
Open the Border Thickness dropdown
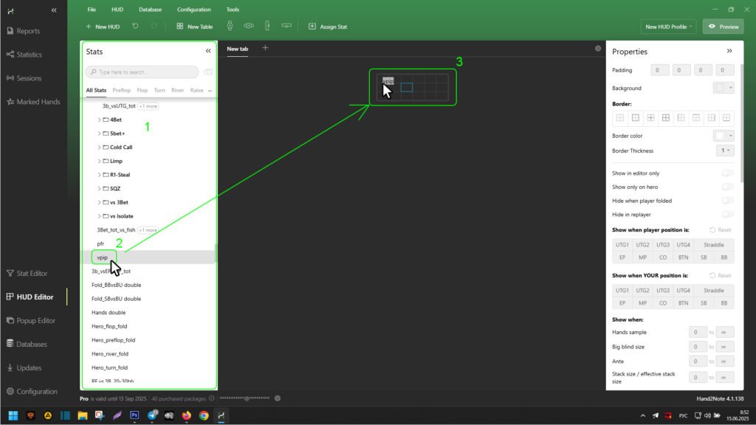[726, 151]
